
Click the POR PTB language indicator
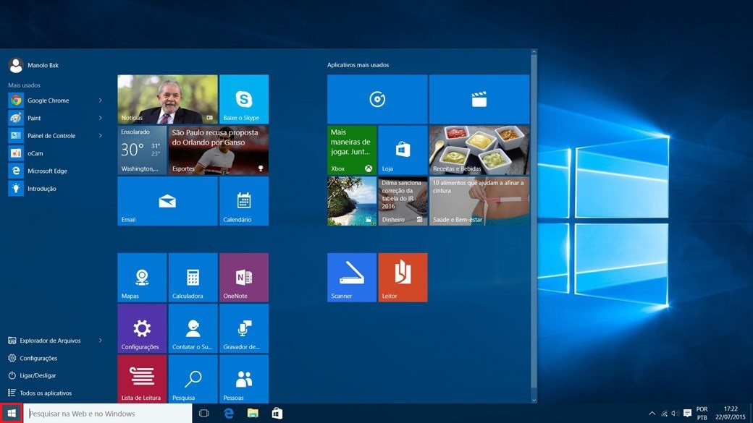(x=702, y=414)
